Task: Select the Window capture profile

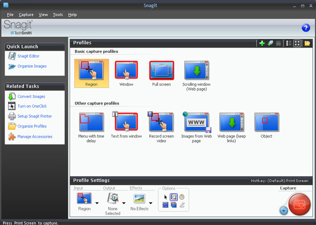Action: coord(126,73)
